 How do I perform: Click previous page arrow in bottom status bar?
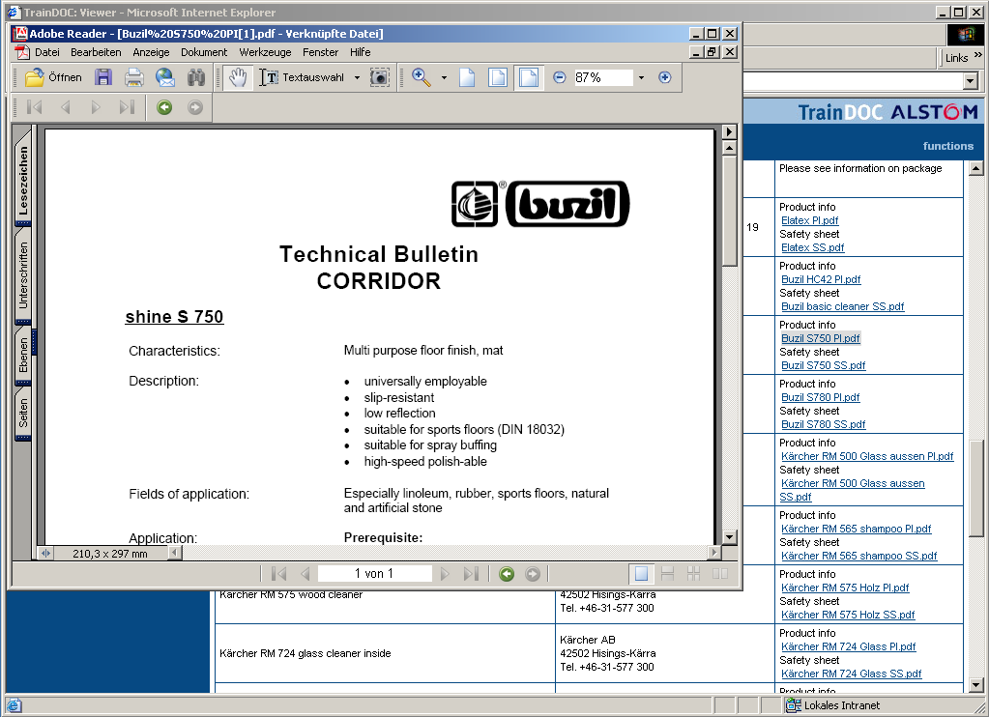pos(305,574)
